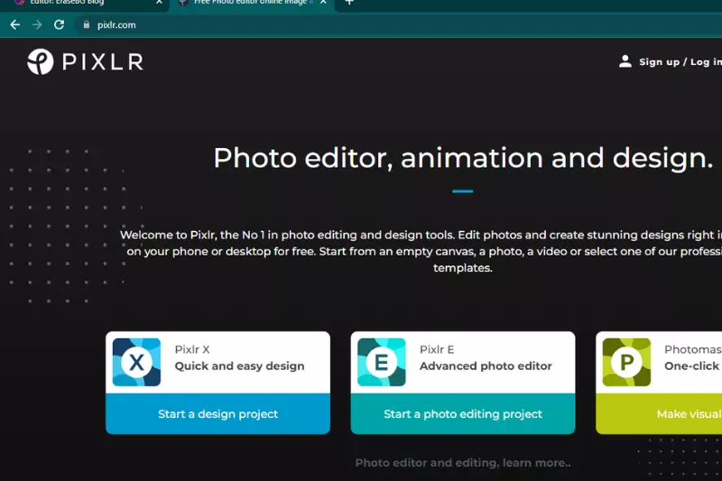722x481 pixels.
Task: Click the 'Pixlr E' card title
Action: click(437, 350)
